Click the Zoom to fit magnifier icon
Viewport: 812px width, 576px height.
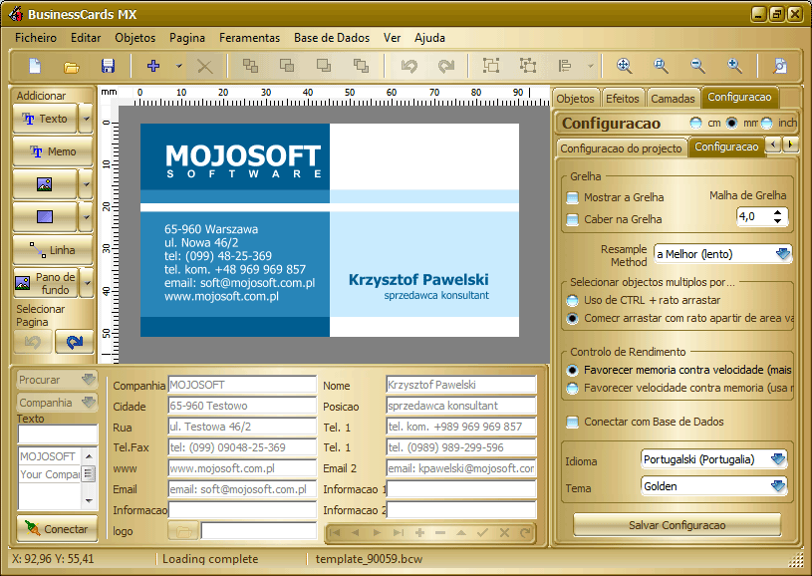click(x=624, y=66)
